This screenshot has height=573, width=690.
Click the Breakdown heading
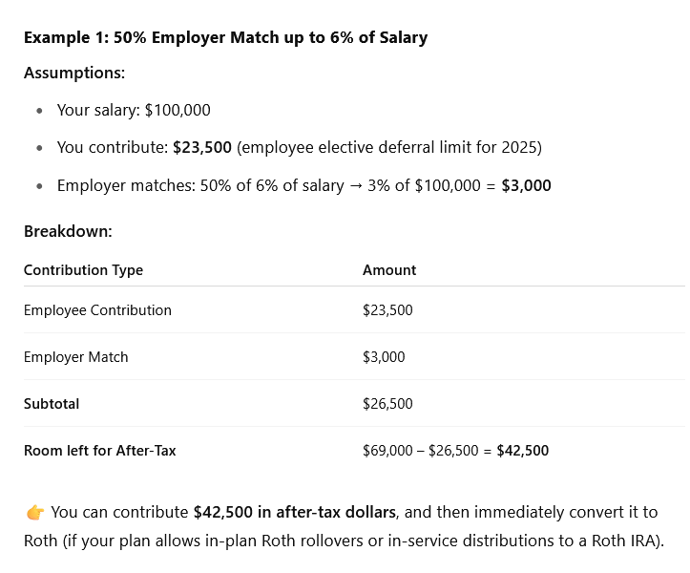(68, 231)
